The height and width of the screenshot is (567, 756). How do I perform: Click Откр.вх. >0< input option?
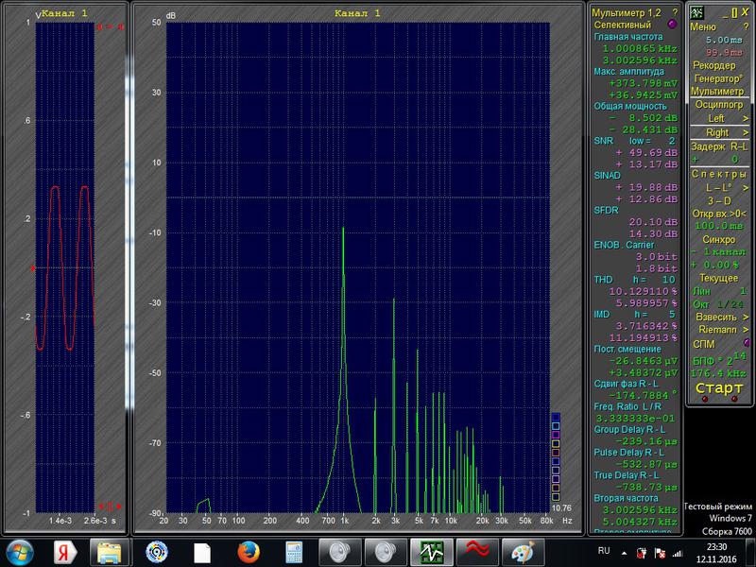(719, 214)
